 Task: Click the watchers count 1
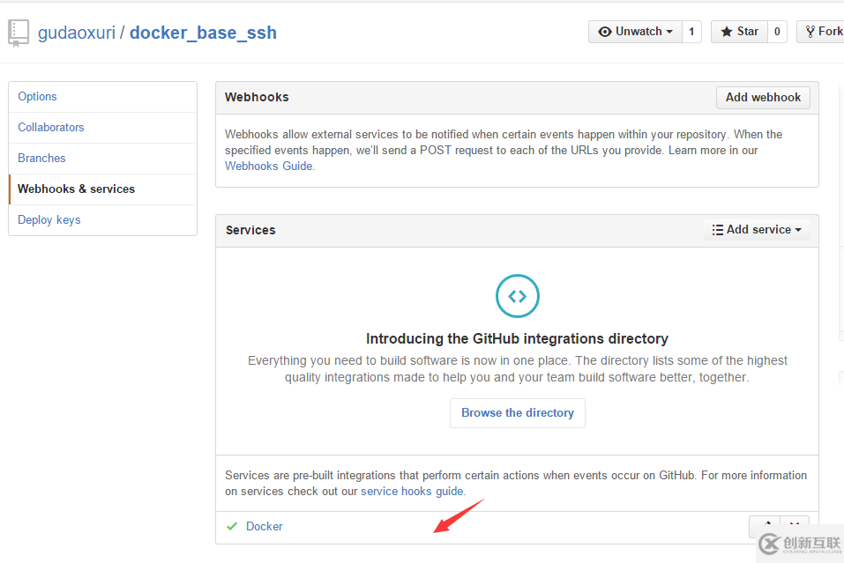(x=691, y=32)
